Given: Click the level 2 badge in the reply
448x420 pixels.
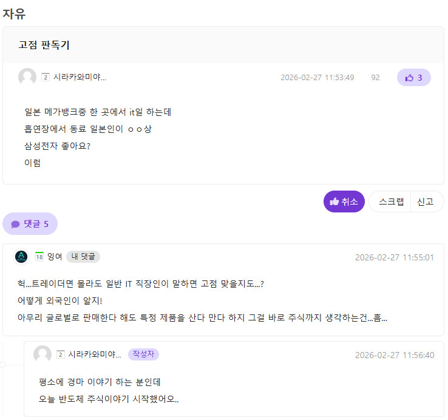Looking at the screenshot, I should pos(61,354).
